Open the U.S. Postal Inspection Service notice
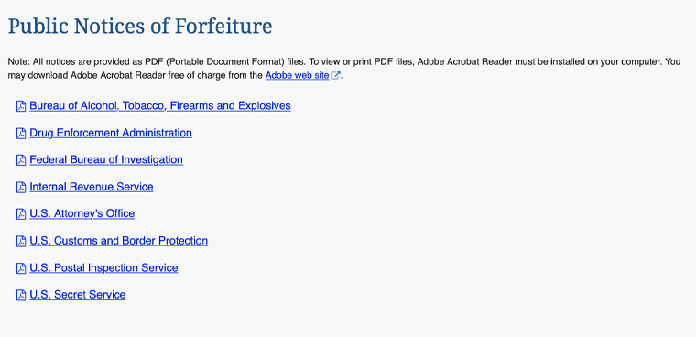696x337 pixels. pyautogui.click(x=103, y=267)
